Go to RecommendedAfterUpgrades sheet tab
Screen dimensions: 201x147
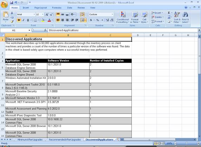[x=65, y=140]
